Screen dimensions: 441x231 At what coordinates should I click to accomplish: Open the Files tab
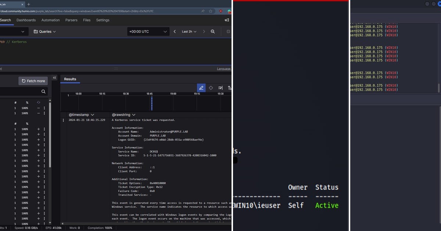point(87,20)
